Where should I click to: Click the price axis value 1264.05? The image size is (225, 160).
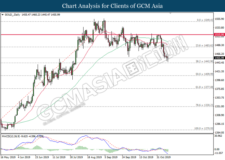pyautogui.click(x=220, y=132)
